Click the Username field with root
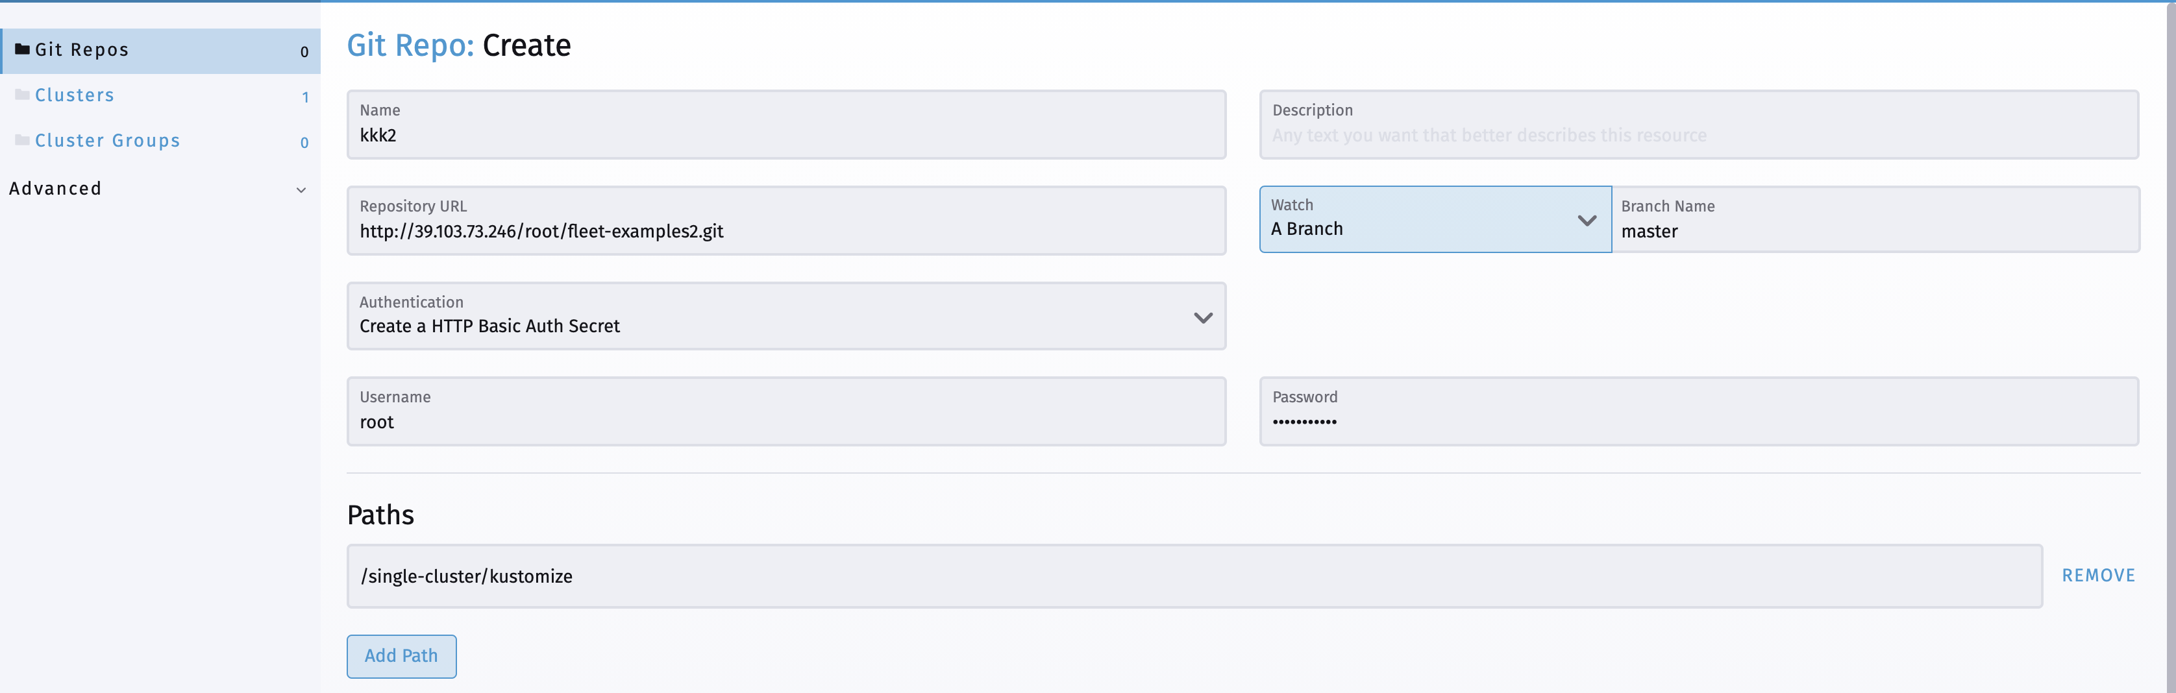This screenshot has width=2176, height=693. pyautogui.click(x=786, y=411)
